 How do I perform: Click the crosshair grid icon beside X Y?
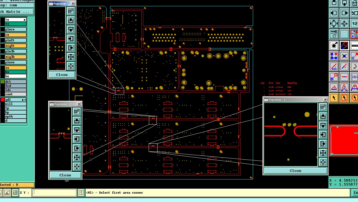coord(15,193)
